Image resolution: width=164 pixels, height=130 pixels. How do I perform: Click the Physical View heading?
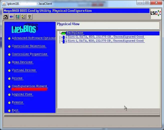pos(68,24)
